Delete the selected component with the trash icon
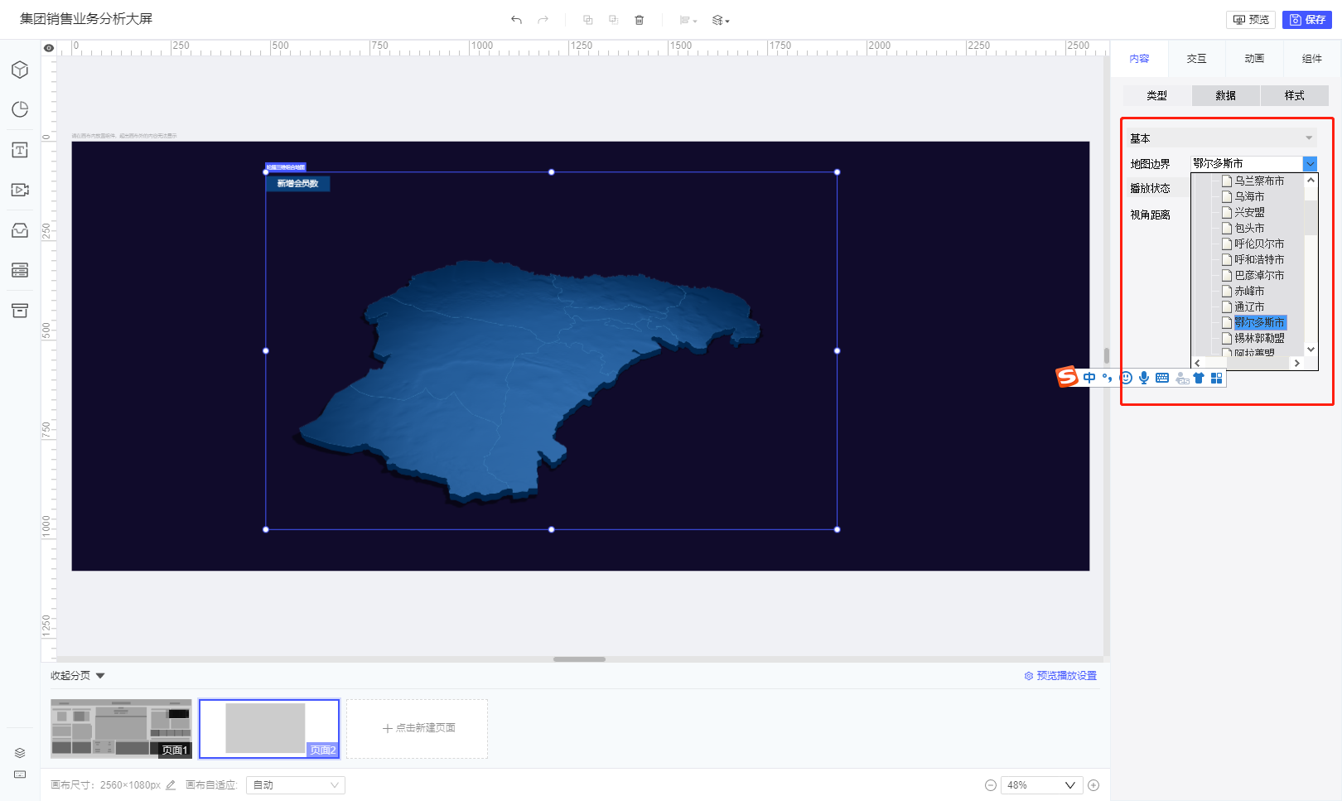The height and width of the screenshot is (801, 1342). (x=639, y=20)
